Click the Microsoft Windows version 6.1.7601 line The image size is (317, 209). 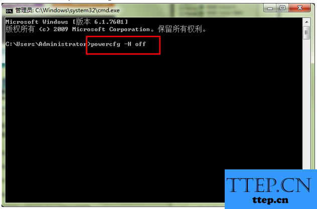coord(67,22)
